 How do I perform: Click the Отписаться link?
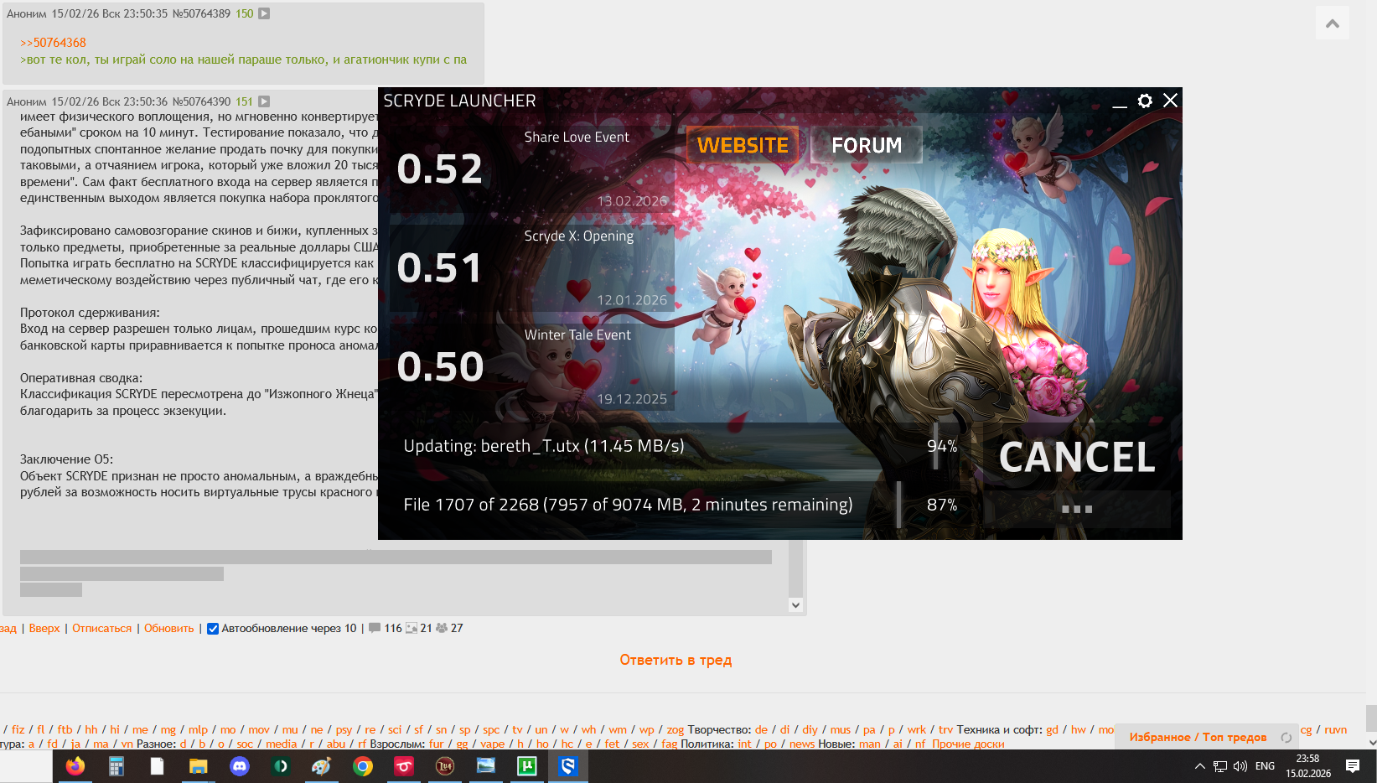point(102,629)
